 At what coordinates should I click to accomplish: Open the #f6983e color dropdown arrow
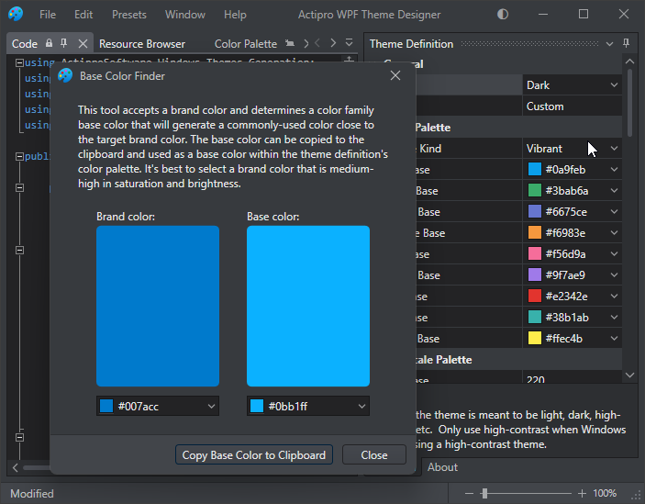click(614, 233)
